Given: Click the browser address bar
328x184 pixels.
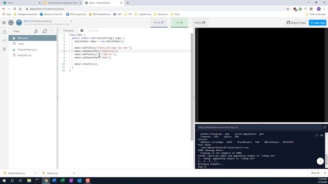Looking at the screenshot, I should coord(155,9).
